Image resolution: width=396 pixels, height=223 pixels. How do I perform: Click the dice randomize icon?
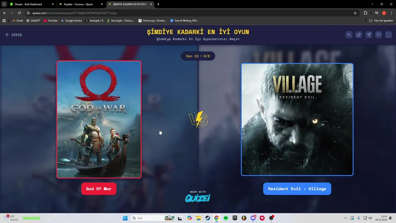click(359, 35)
